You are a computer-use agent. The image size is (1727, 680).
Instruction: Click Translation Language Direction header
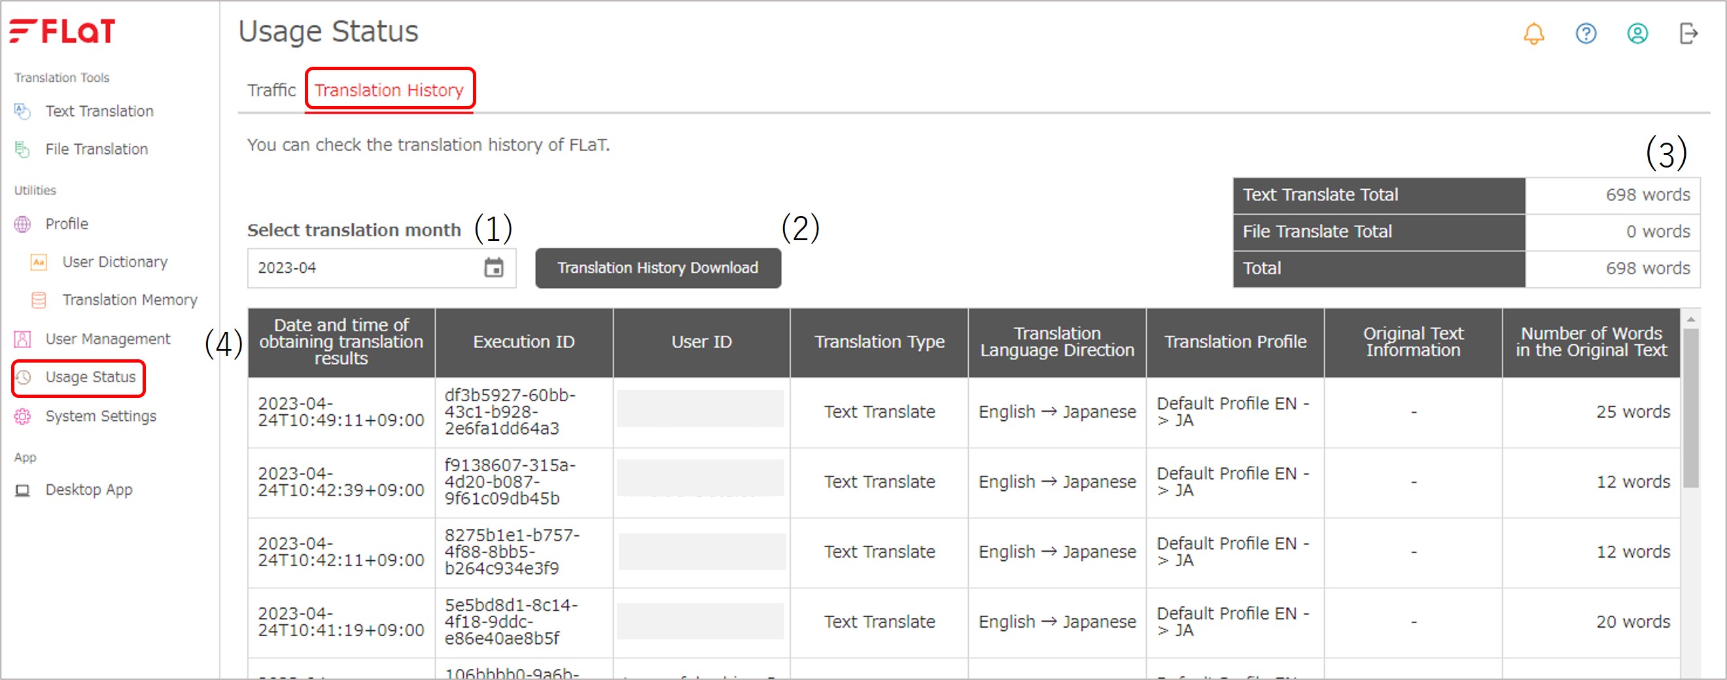[x=1057, y=342]
